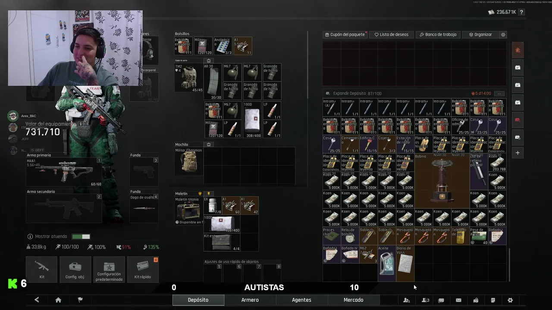Click the help question mark icon

(521, 12)
